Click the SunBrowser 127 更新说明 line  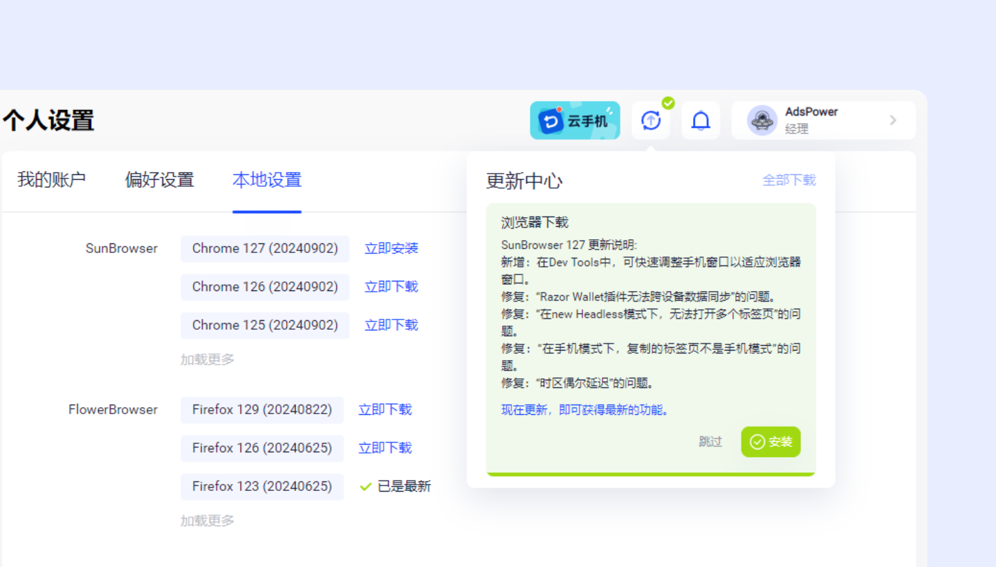[x=569, y=245]
